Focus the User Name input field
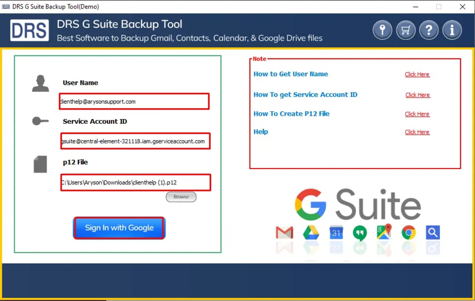The height and width of the screenshot is (301, 475). [x=134, y=101]
